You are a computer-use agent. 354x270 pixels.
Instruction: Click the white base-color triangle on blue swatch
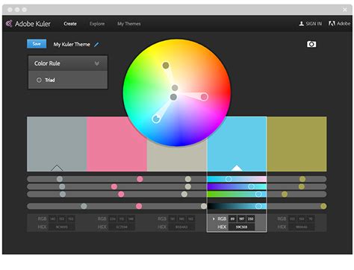pyautogui.click(x=237, y=168)
